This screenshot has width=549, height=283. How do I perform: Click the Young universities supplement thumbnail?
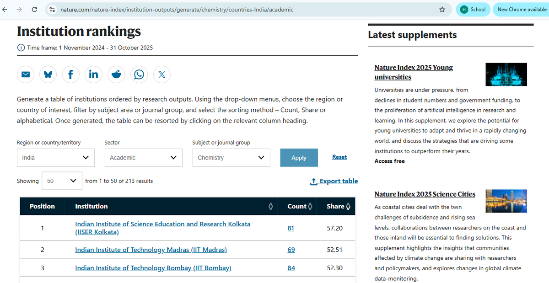point(506,75)
